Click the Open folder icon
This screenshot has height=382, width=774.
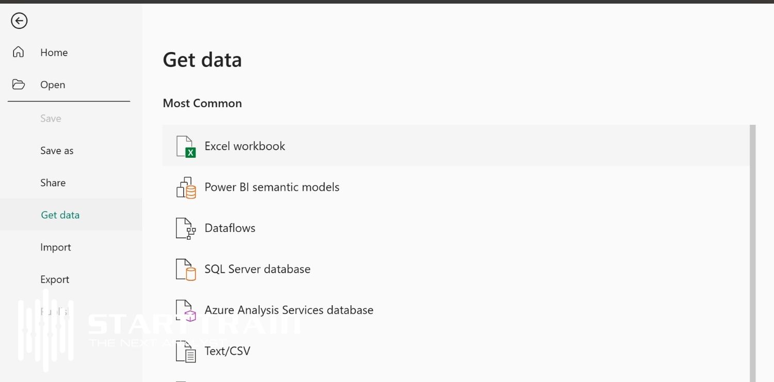[x=19, y=84]
